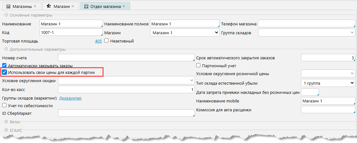Switch to the Магазины tab
This screenshot has width=357, height=143.
coord(22,6)
